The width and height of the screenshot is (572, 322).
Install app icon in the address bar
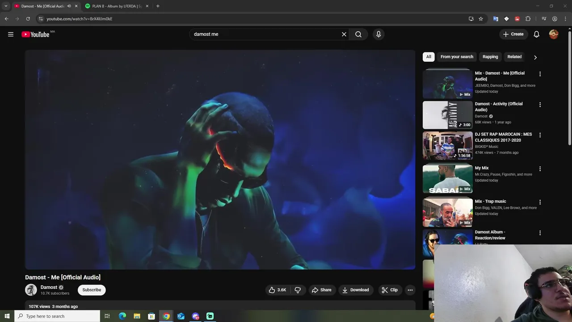471,19
